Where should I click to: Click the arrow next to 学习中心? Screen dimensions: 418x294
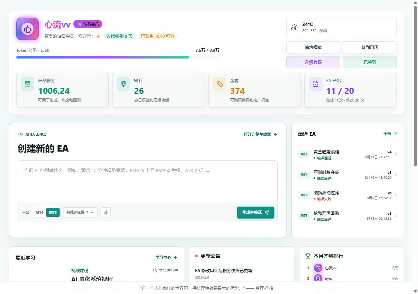coord(175,258)
